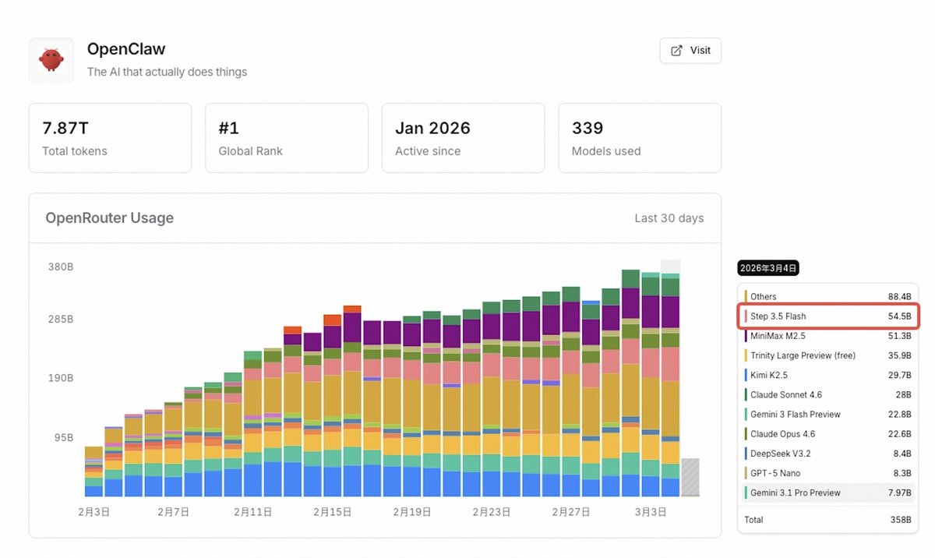Click the Trinity Large Preview (free) legend row
935x558 pixels.
[827, 355]
